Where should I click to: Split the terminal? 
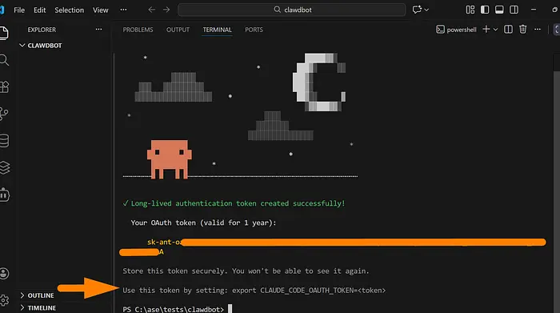click(x=508, y=30)
